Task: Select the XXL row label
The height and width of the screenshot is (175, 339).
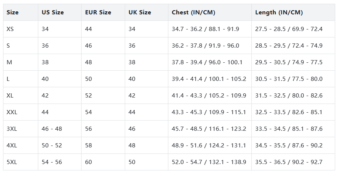Action: coord(12,112)
